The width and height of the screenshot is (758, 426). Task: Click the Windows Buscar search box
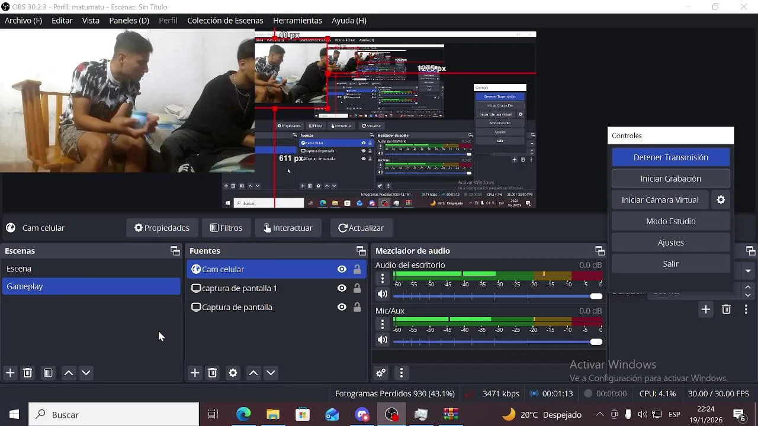114,415
